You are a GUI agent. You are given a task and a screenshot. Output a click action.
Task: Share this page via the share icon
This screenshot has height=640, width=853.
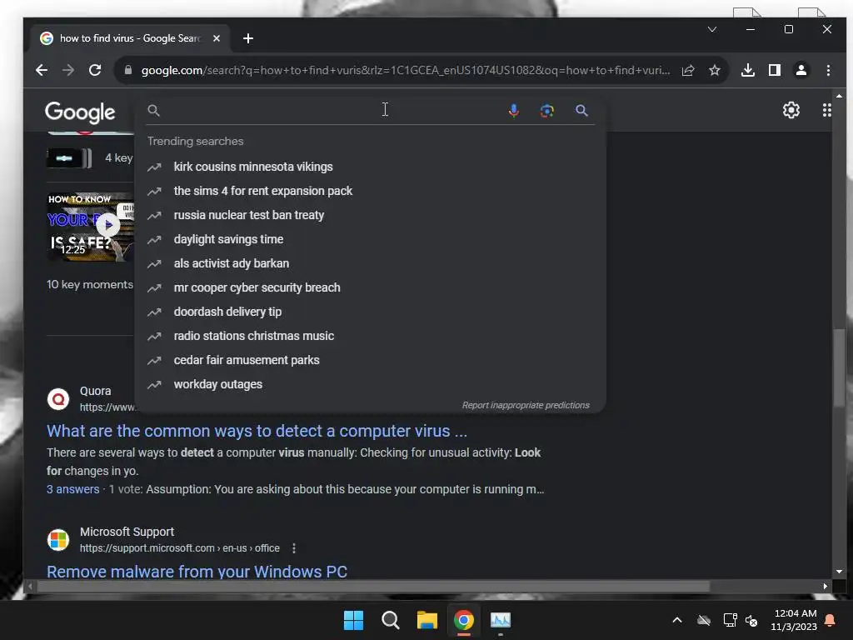pyautogui.click(x=688, y=70)
